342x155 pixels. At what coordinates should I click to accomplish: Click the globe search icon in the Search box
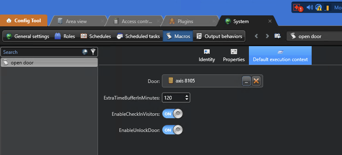pyautogui.click(x=85, y=52)
